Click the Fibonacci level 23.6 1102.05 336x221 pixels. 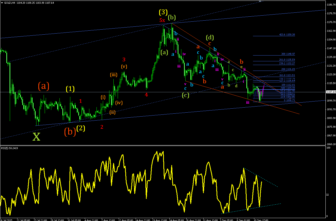click(288, 97)
